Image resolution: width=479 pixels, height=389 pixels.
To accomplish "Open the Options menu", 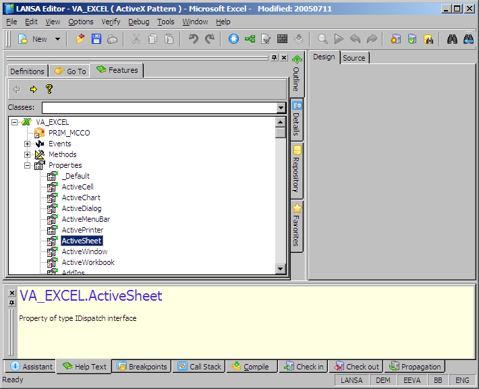I will click(81, 22).
